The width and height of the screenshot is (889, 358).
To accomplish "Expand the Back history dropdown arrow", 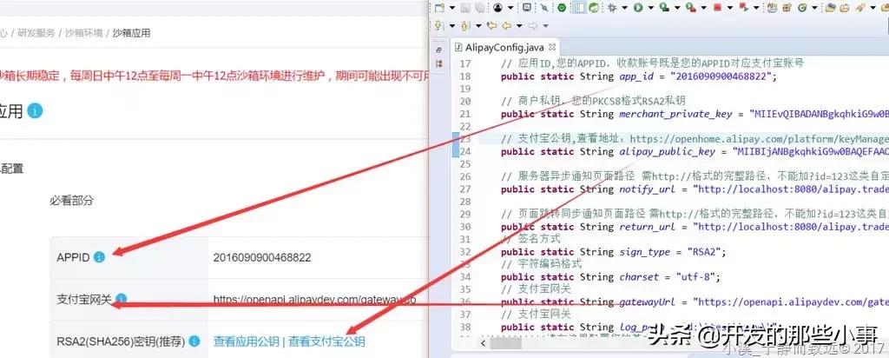I will [519, 25].
